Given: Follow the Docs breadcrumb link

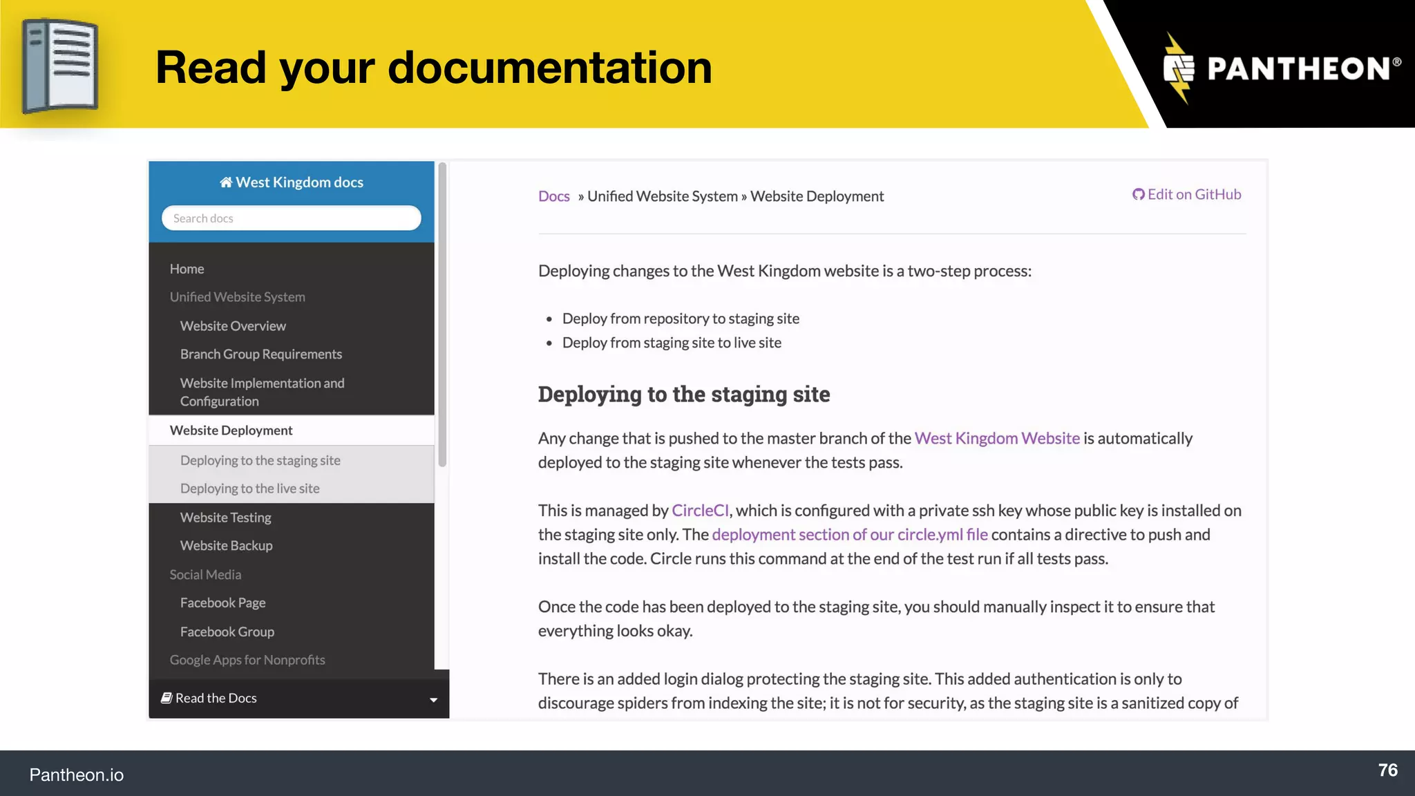Looking at the screenshot, I should pyautogui.click(x=553, y=196).
